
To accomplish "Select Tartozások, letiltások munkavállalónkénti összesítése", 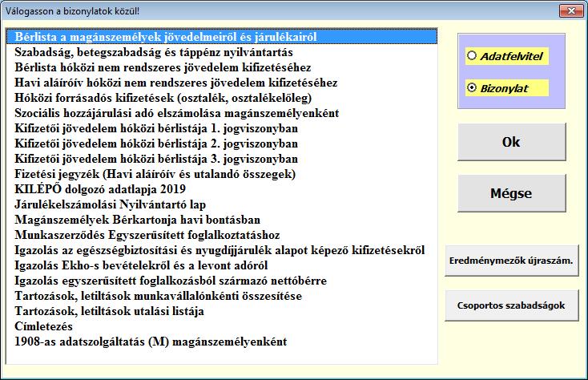I will coord(222,296).
